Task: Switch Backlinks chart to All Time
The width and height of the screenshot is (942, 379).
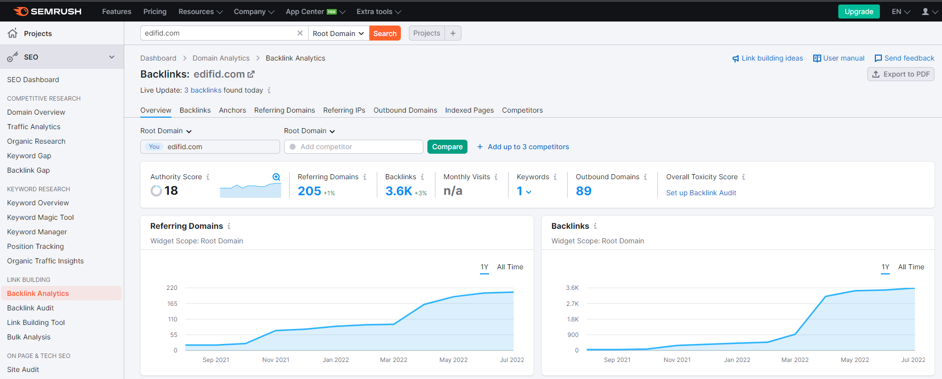Action: point(911,267)
